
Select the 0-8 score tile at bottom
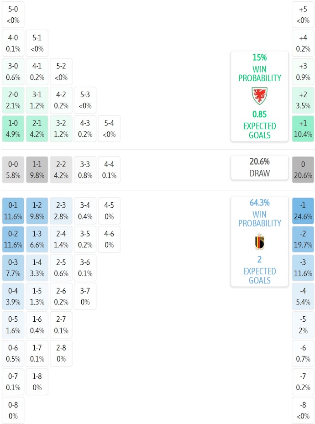(13, 410)
